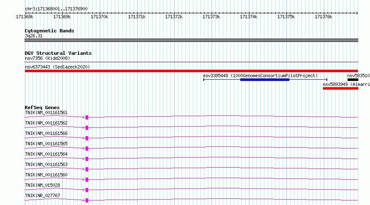This screenshot has height=205, width=370.
Task: Select the Cytogenetic Bands track title
Action: pyautogui.click(x=49, y=31)
